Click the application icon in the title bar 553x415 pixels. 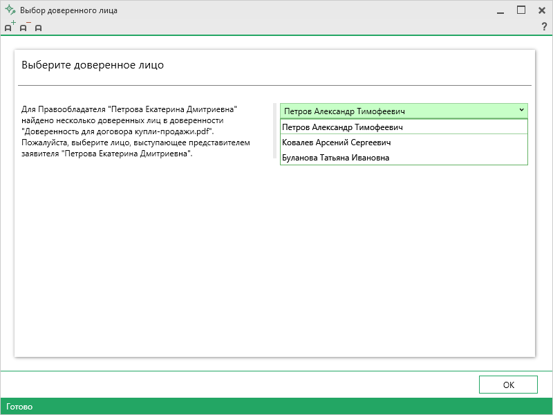coord(10,10)
